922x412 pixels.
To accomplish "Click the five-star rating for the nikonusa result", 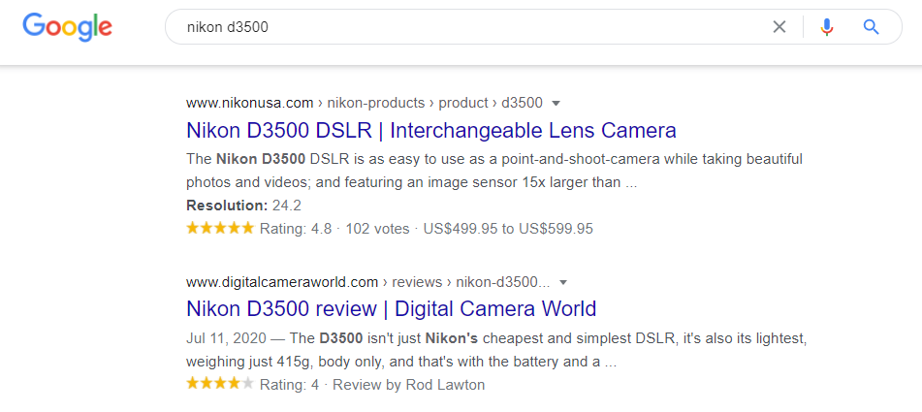I will tap(220, 228).
